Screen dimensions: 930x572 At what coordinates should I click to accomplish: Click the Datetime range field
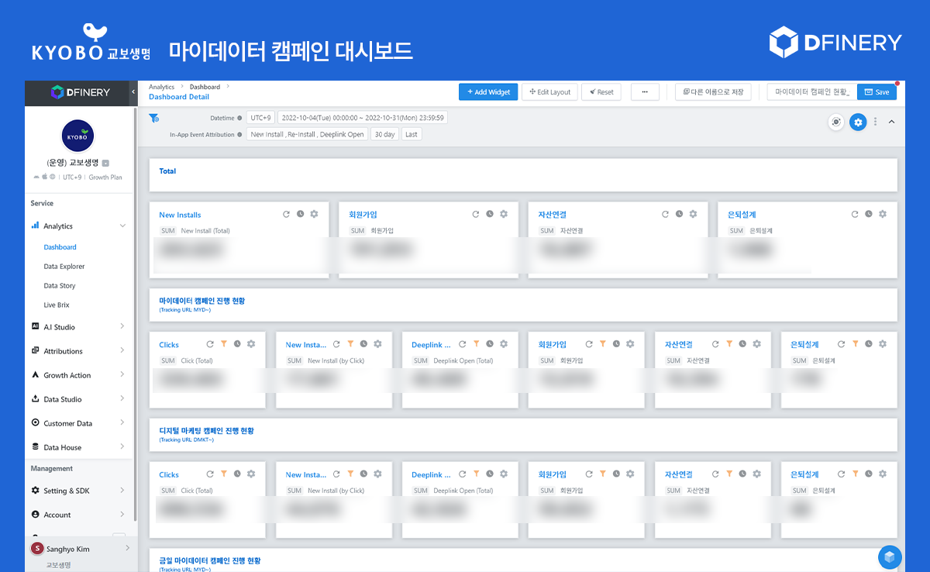(362, 118)
